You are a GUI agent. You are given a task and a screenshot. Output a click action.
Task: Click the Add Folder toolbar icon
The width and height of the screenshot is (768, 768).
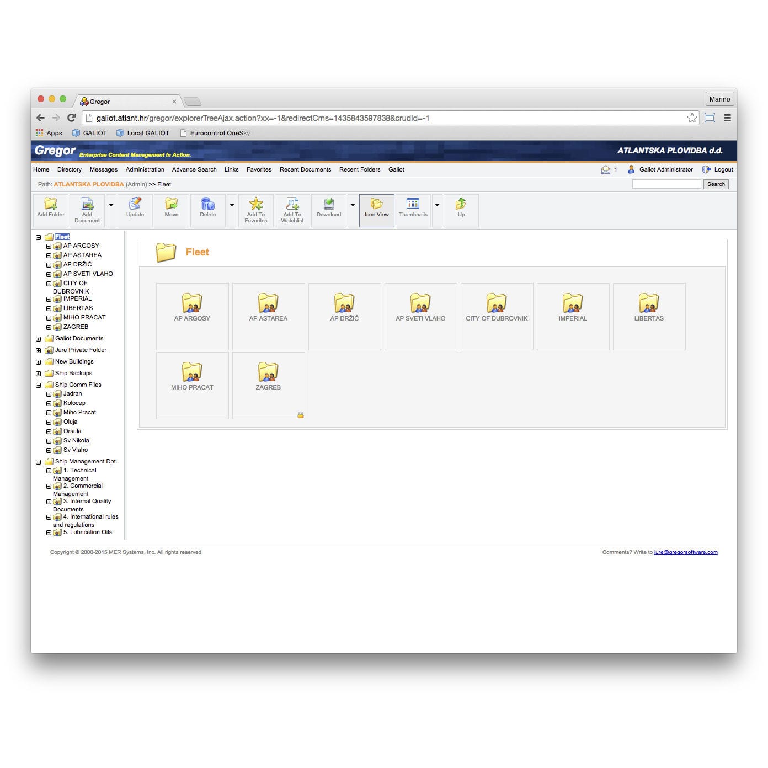(50, 210)
